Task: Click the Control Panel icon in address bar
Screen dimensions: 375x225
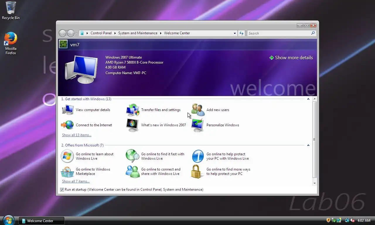Action: [82, 33]
